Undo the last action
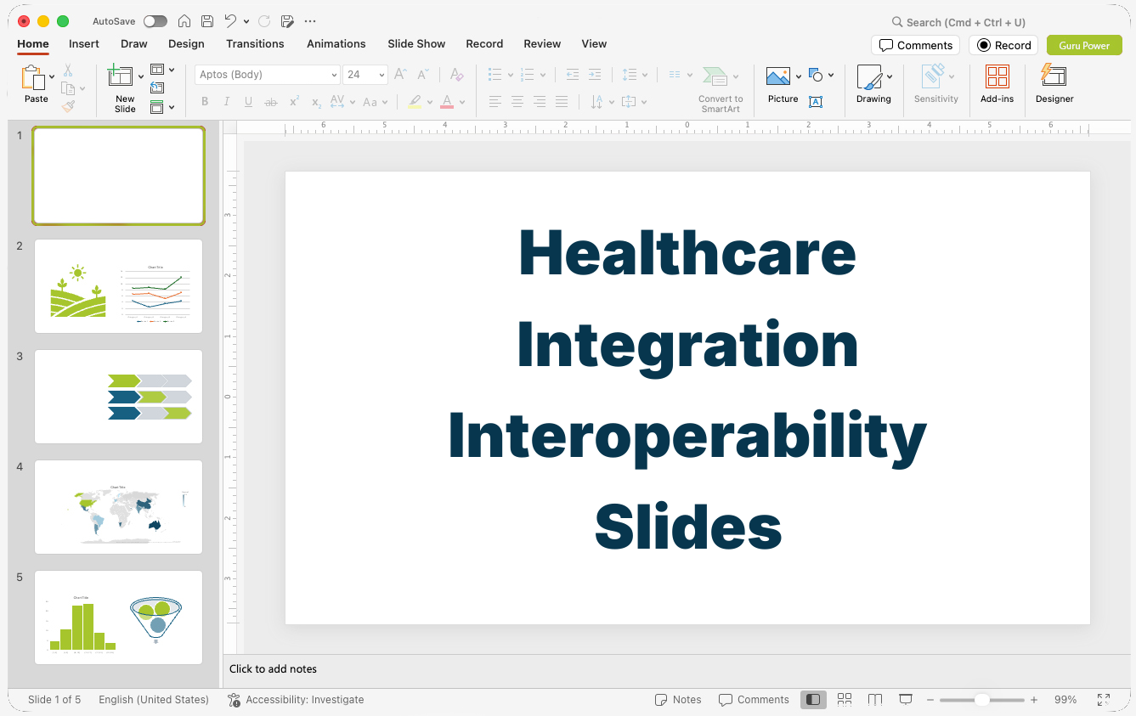Screen dimensions: 1136x716 point(230,21)
